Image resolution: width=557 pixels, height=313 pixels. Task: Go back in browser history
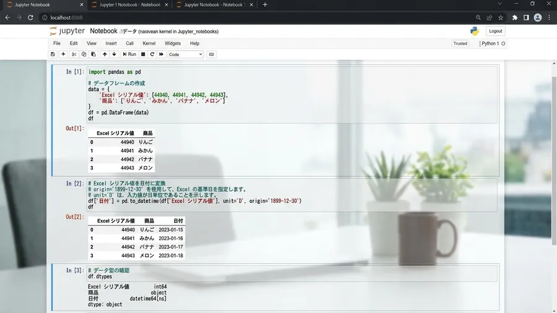click(7, 17)
